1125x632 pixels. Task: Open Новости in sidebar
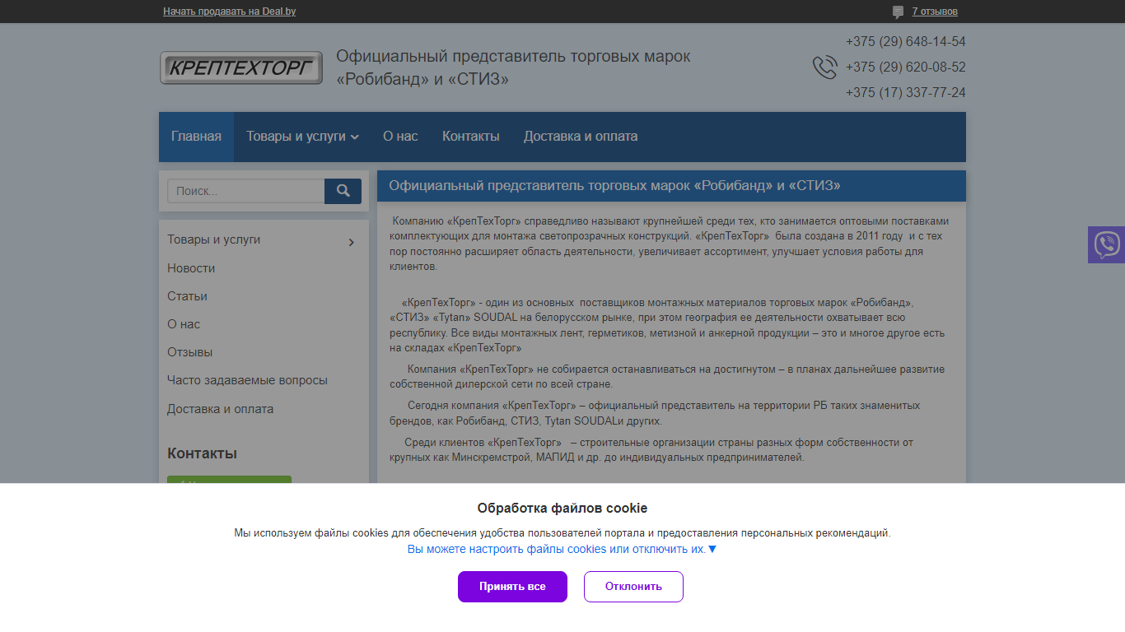[x=191, y=268]
